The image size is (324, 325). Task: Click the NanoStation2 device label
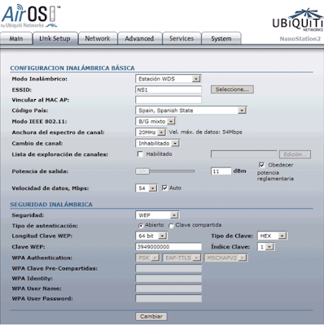[x=300, y=39]
